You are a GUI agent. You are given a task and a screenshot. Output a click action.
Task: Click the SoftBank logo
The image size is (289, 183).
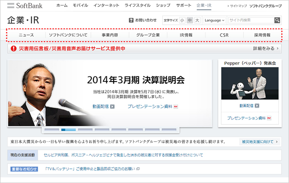(25, 5)
